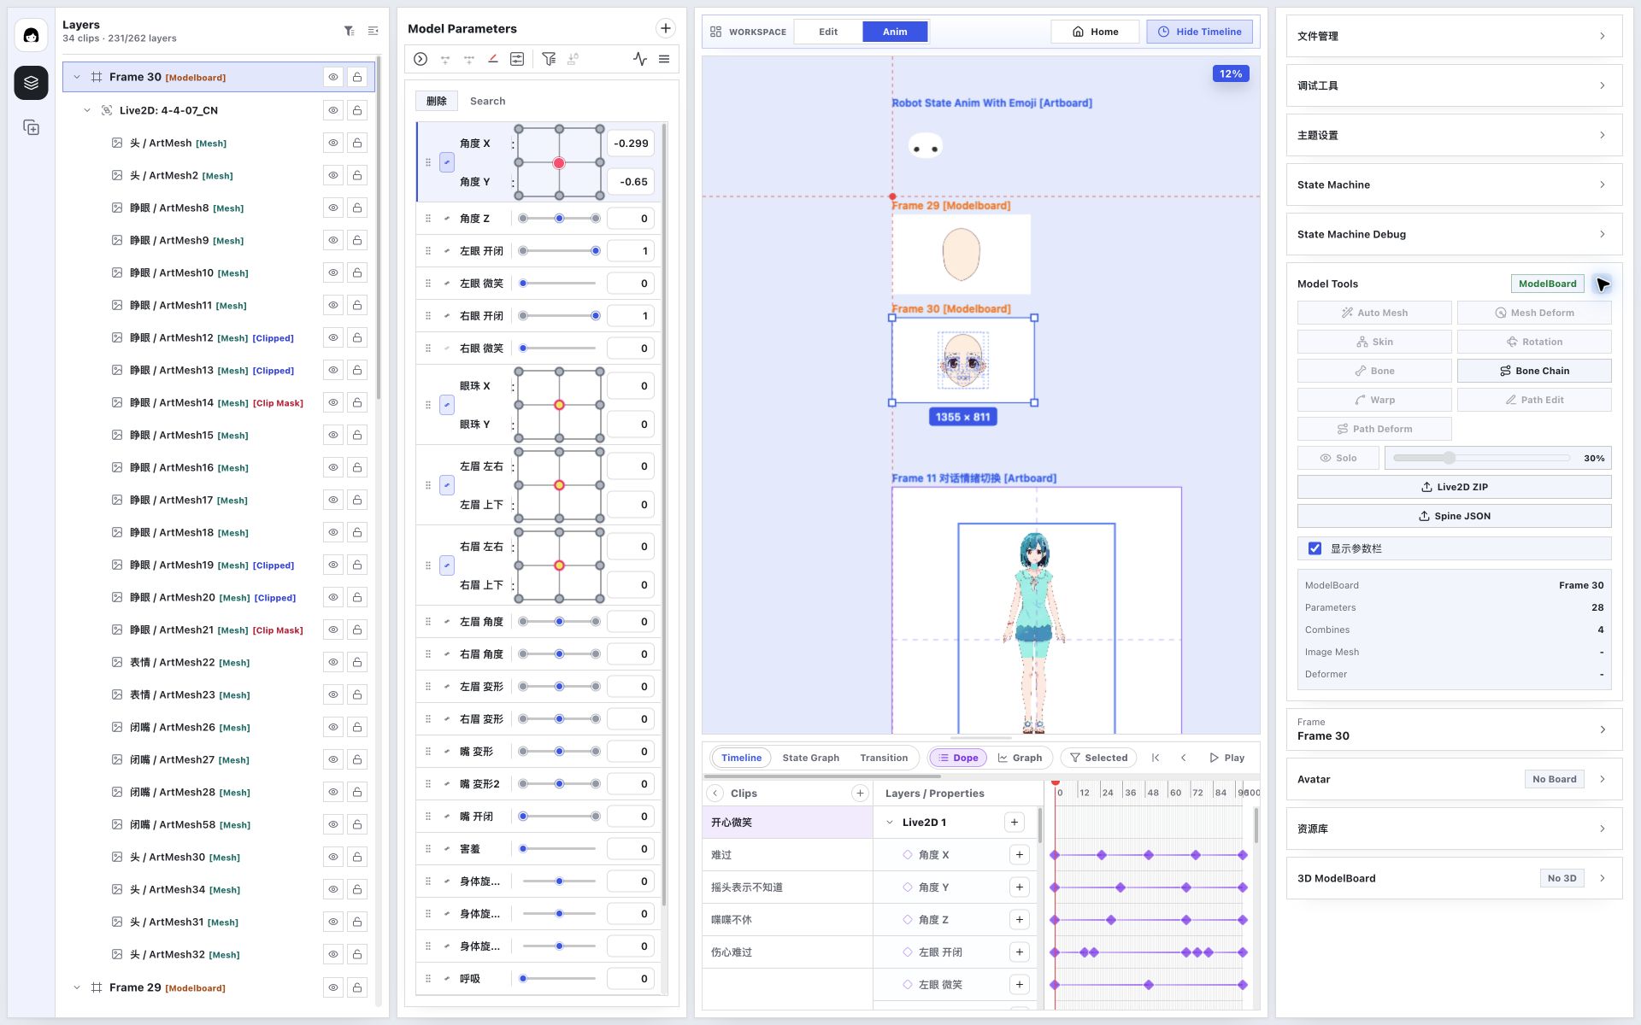Viewport: 1641px width, 1025px height.
Task: Toggle visibility of 睁眼 / ArtMesh14 Clip Mask layer
Action: coord(333,402)
